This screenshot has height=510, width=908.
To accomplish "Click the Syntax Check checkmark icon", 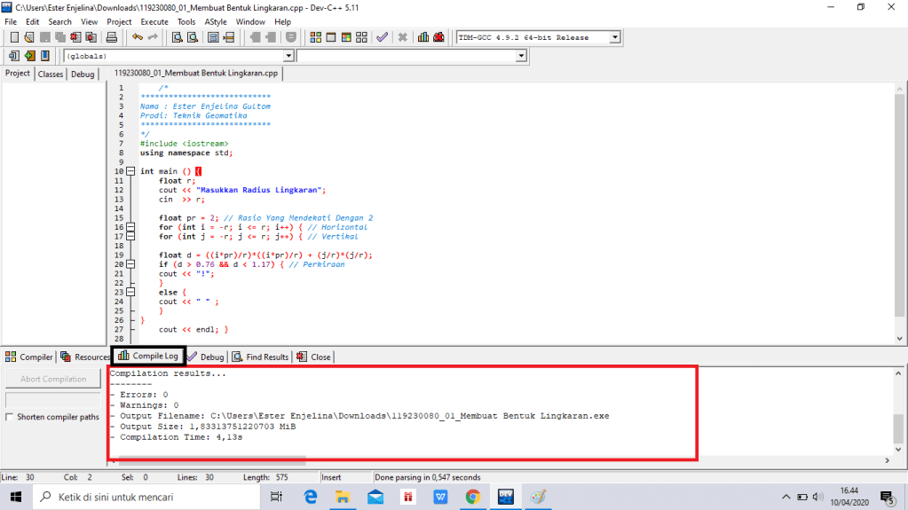I will coord(382,37).
